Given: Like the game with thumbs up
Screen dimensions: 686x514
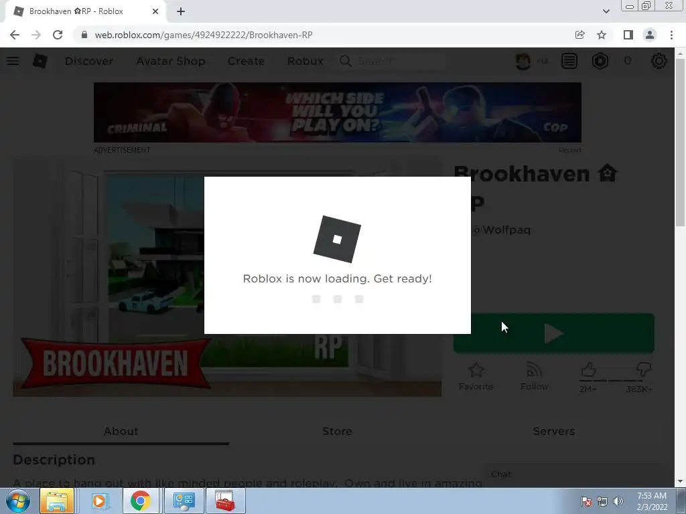Looking at the screenshot, I should coord(588,370).
